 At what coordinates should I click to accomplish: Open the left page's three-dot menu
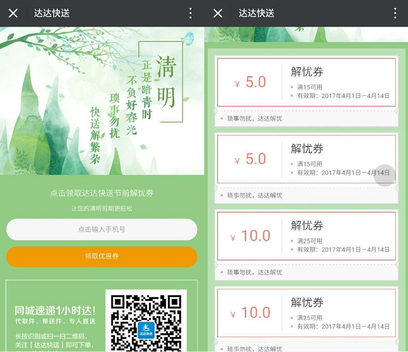pyautogui.click(x=190, y=13)
